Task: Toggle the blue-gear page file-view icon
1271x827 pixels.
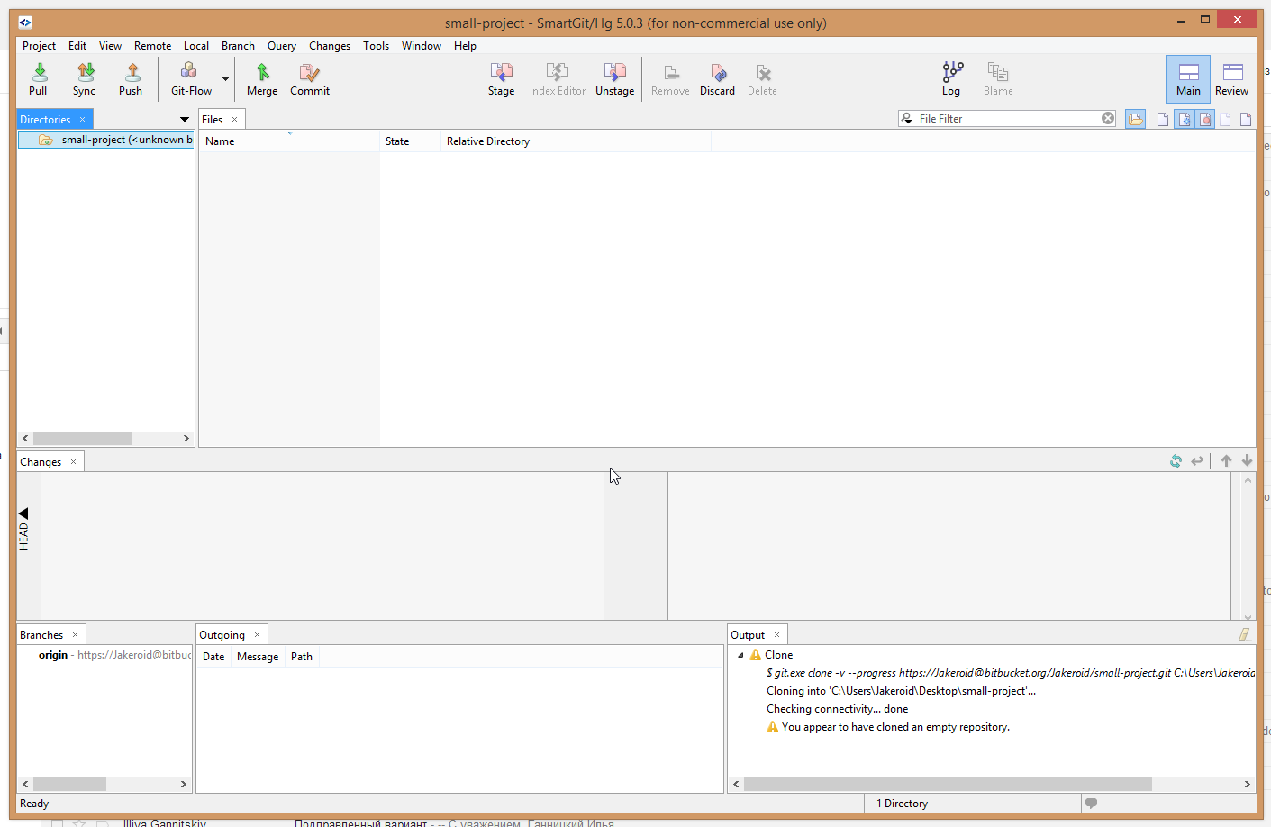Action: pyautogui.click(x=1184, y=119)
